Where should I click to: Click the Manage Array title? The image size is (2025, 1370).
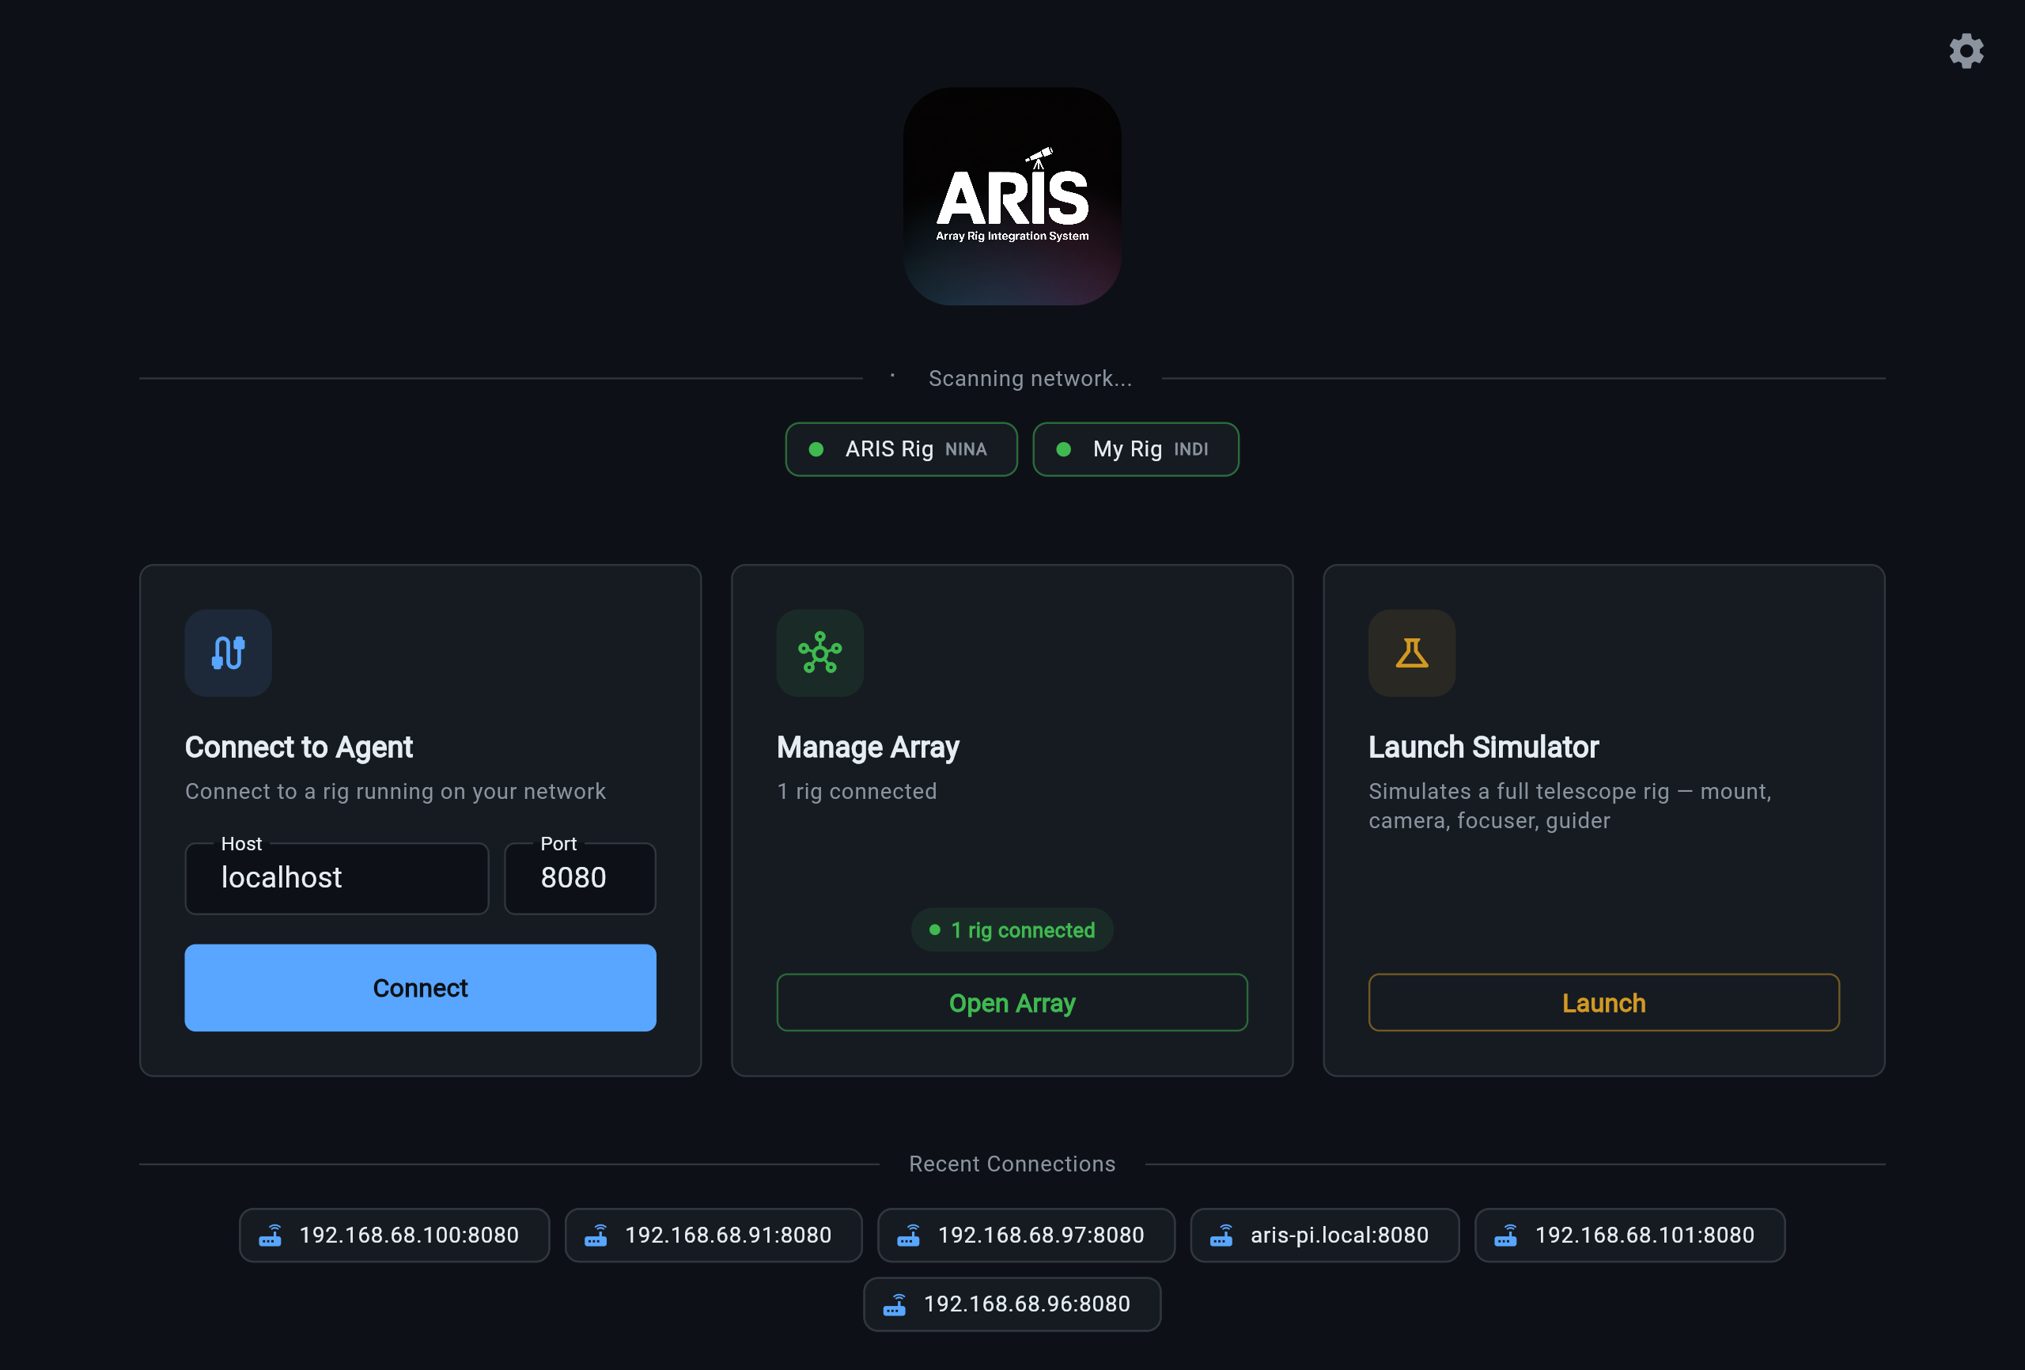(868, 747)
